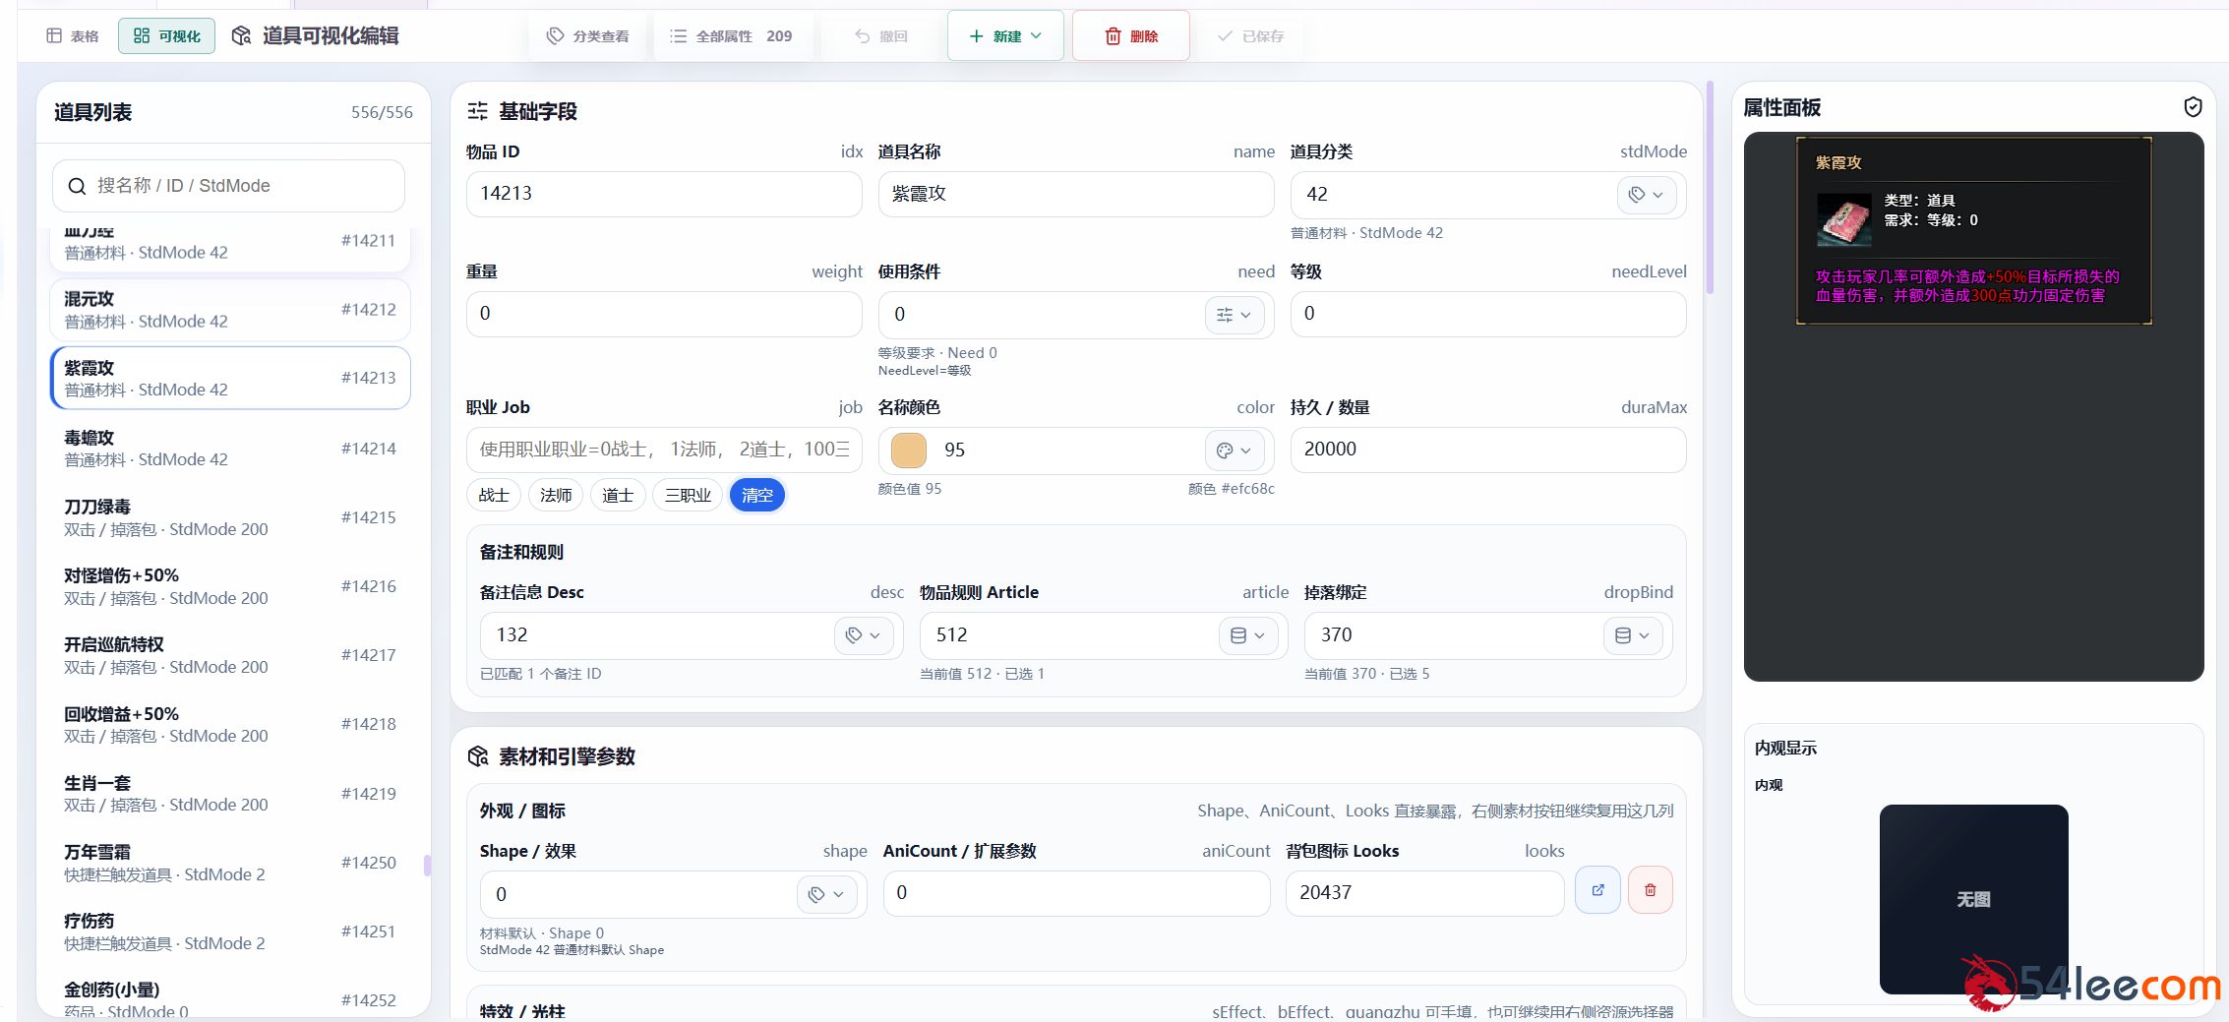
Task: Select list item 开启巡航特权
Action: tap(230, 655)
